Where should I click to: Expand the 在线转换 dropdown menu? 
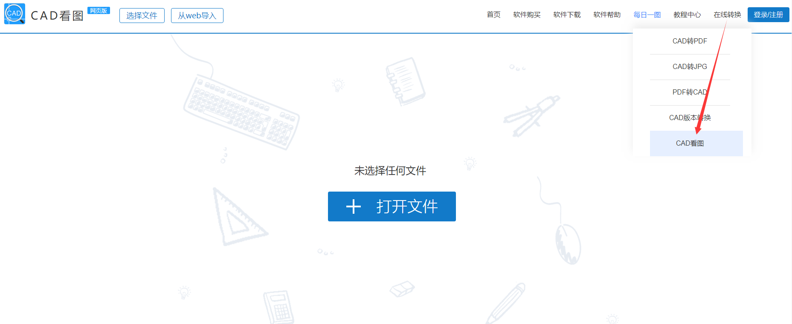point(727,15)
